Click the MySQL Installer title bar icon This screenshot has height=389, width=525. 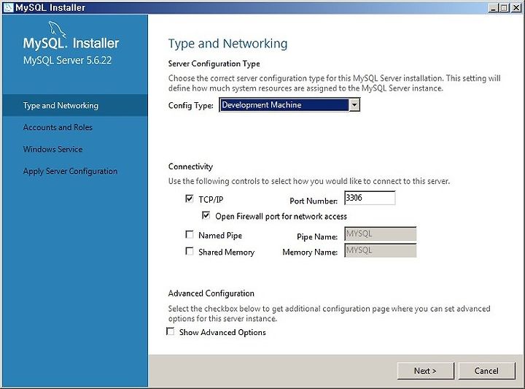[x=8, y=7]
